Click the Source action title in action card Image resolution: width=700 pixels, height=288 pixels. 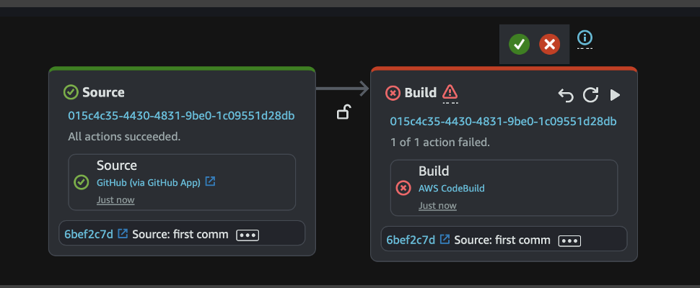point(117,166)
